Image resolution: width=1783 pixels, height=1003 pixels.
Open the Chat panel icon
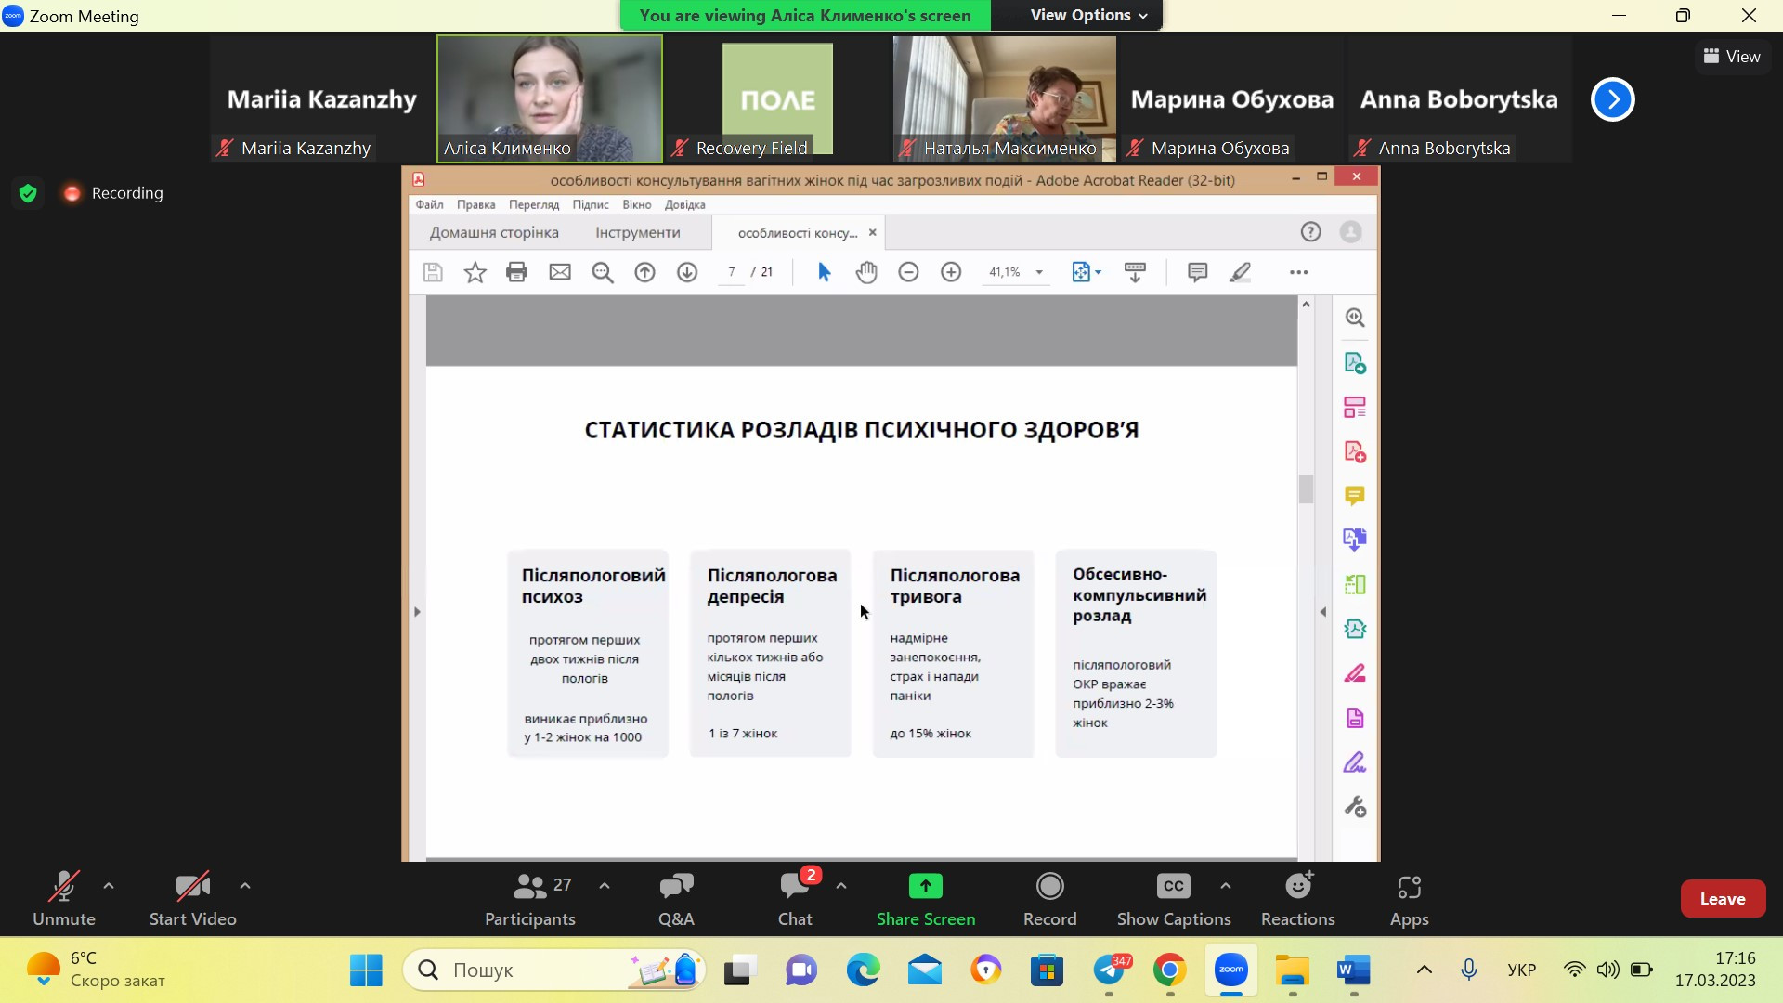pos(794,888)
